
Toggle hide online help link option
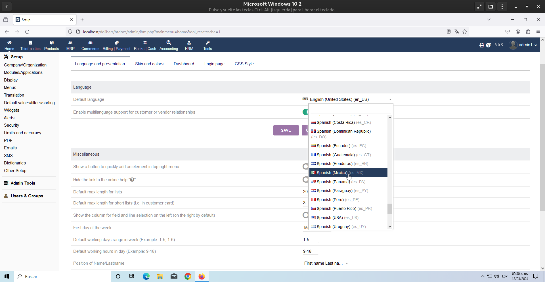tap(305, 180)
